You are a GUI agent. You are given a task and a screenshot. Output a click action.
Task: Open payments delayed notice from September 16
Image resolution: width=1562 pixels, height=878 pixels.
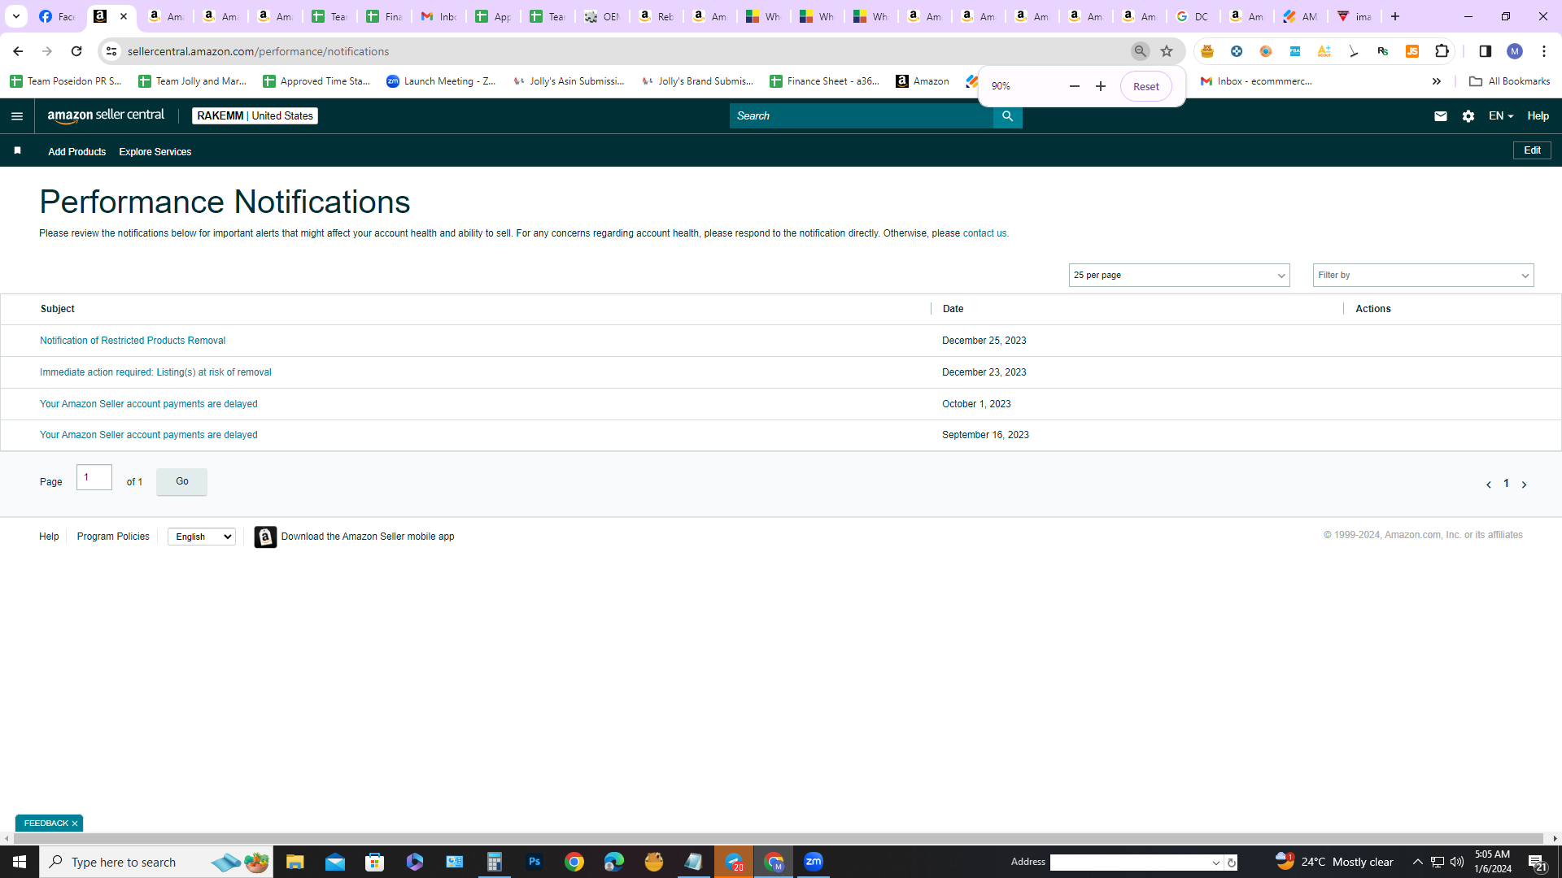pyautogui.click(x=148, y=435)
